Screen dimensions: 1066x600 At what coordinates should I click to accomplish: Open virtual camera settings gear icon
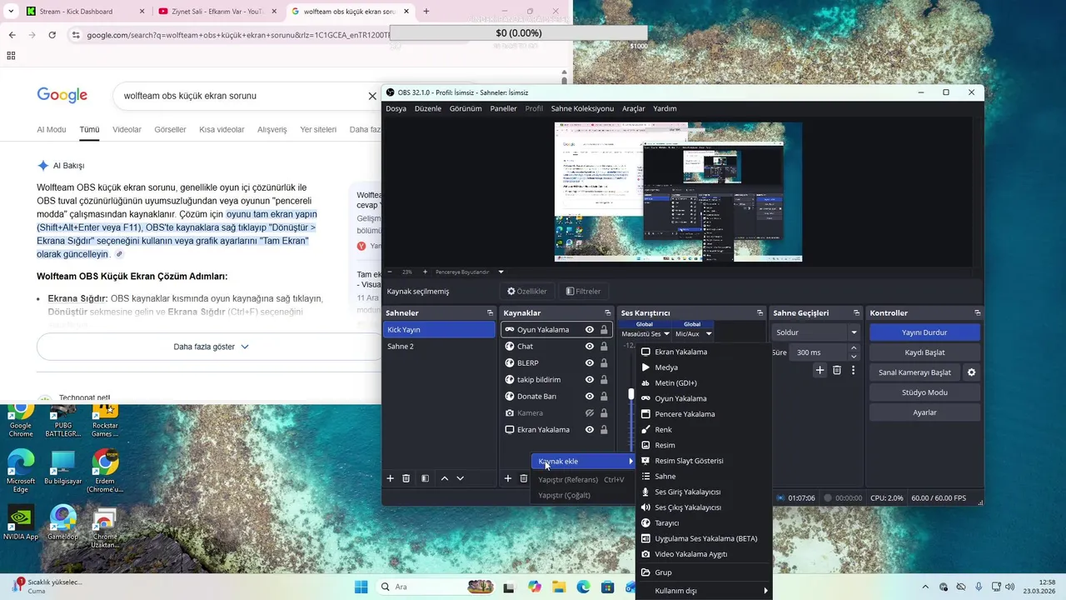tap(971, 372)
